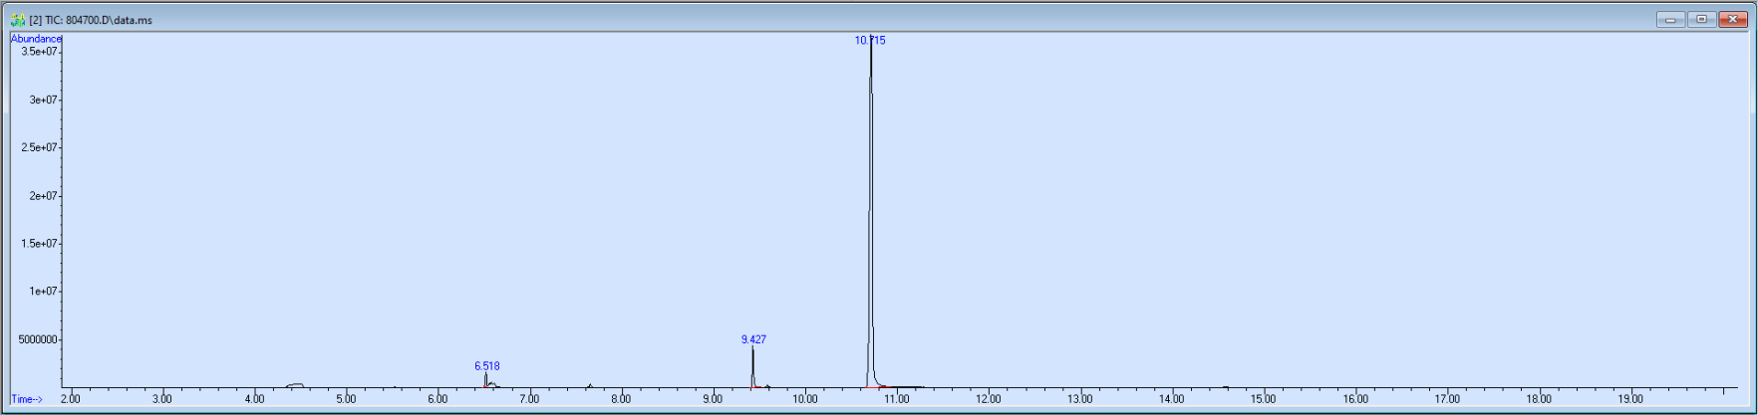Screen dimensions: 1758x415
Task: Click the 7.00 time axis tick
Action: [x=529, y=399]
